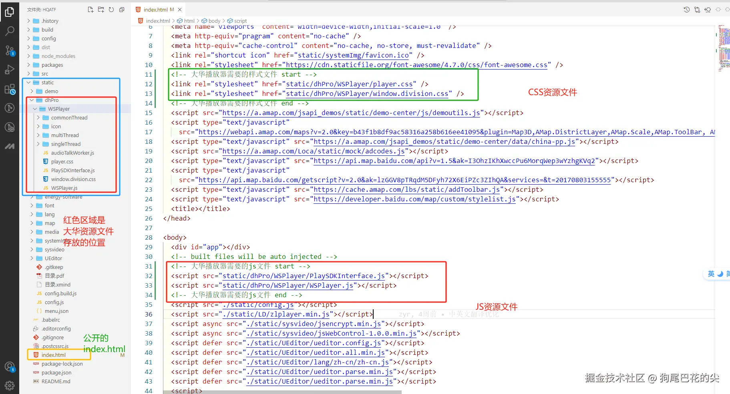Screen dimensions: 730x394
Task: Select index.html in the Explorer tree
Action: point(54,355)
